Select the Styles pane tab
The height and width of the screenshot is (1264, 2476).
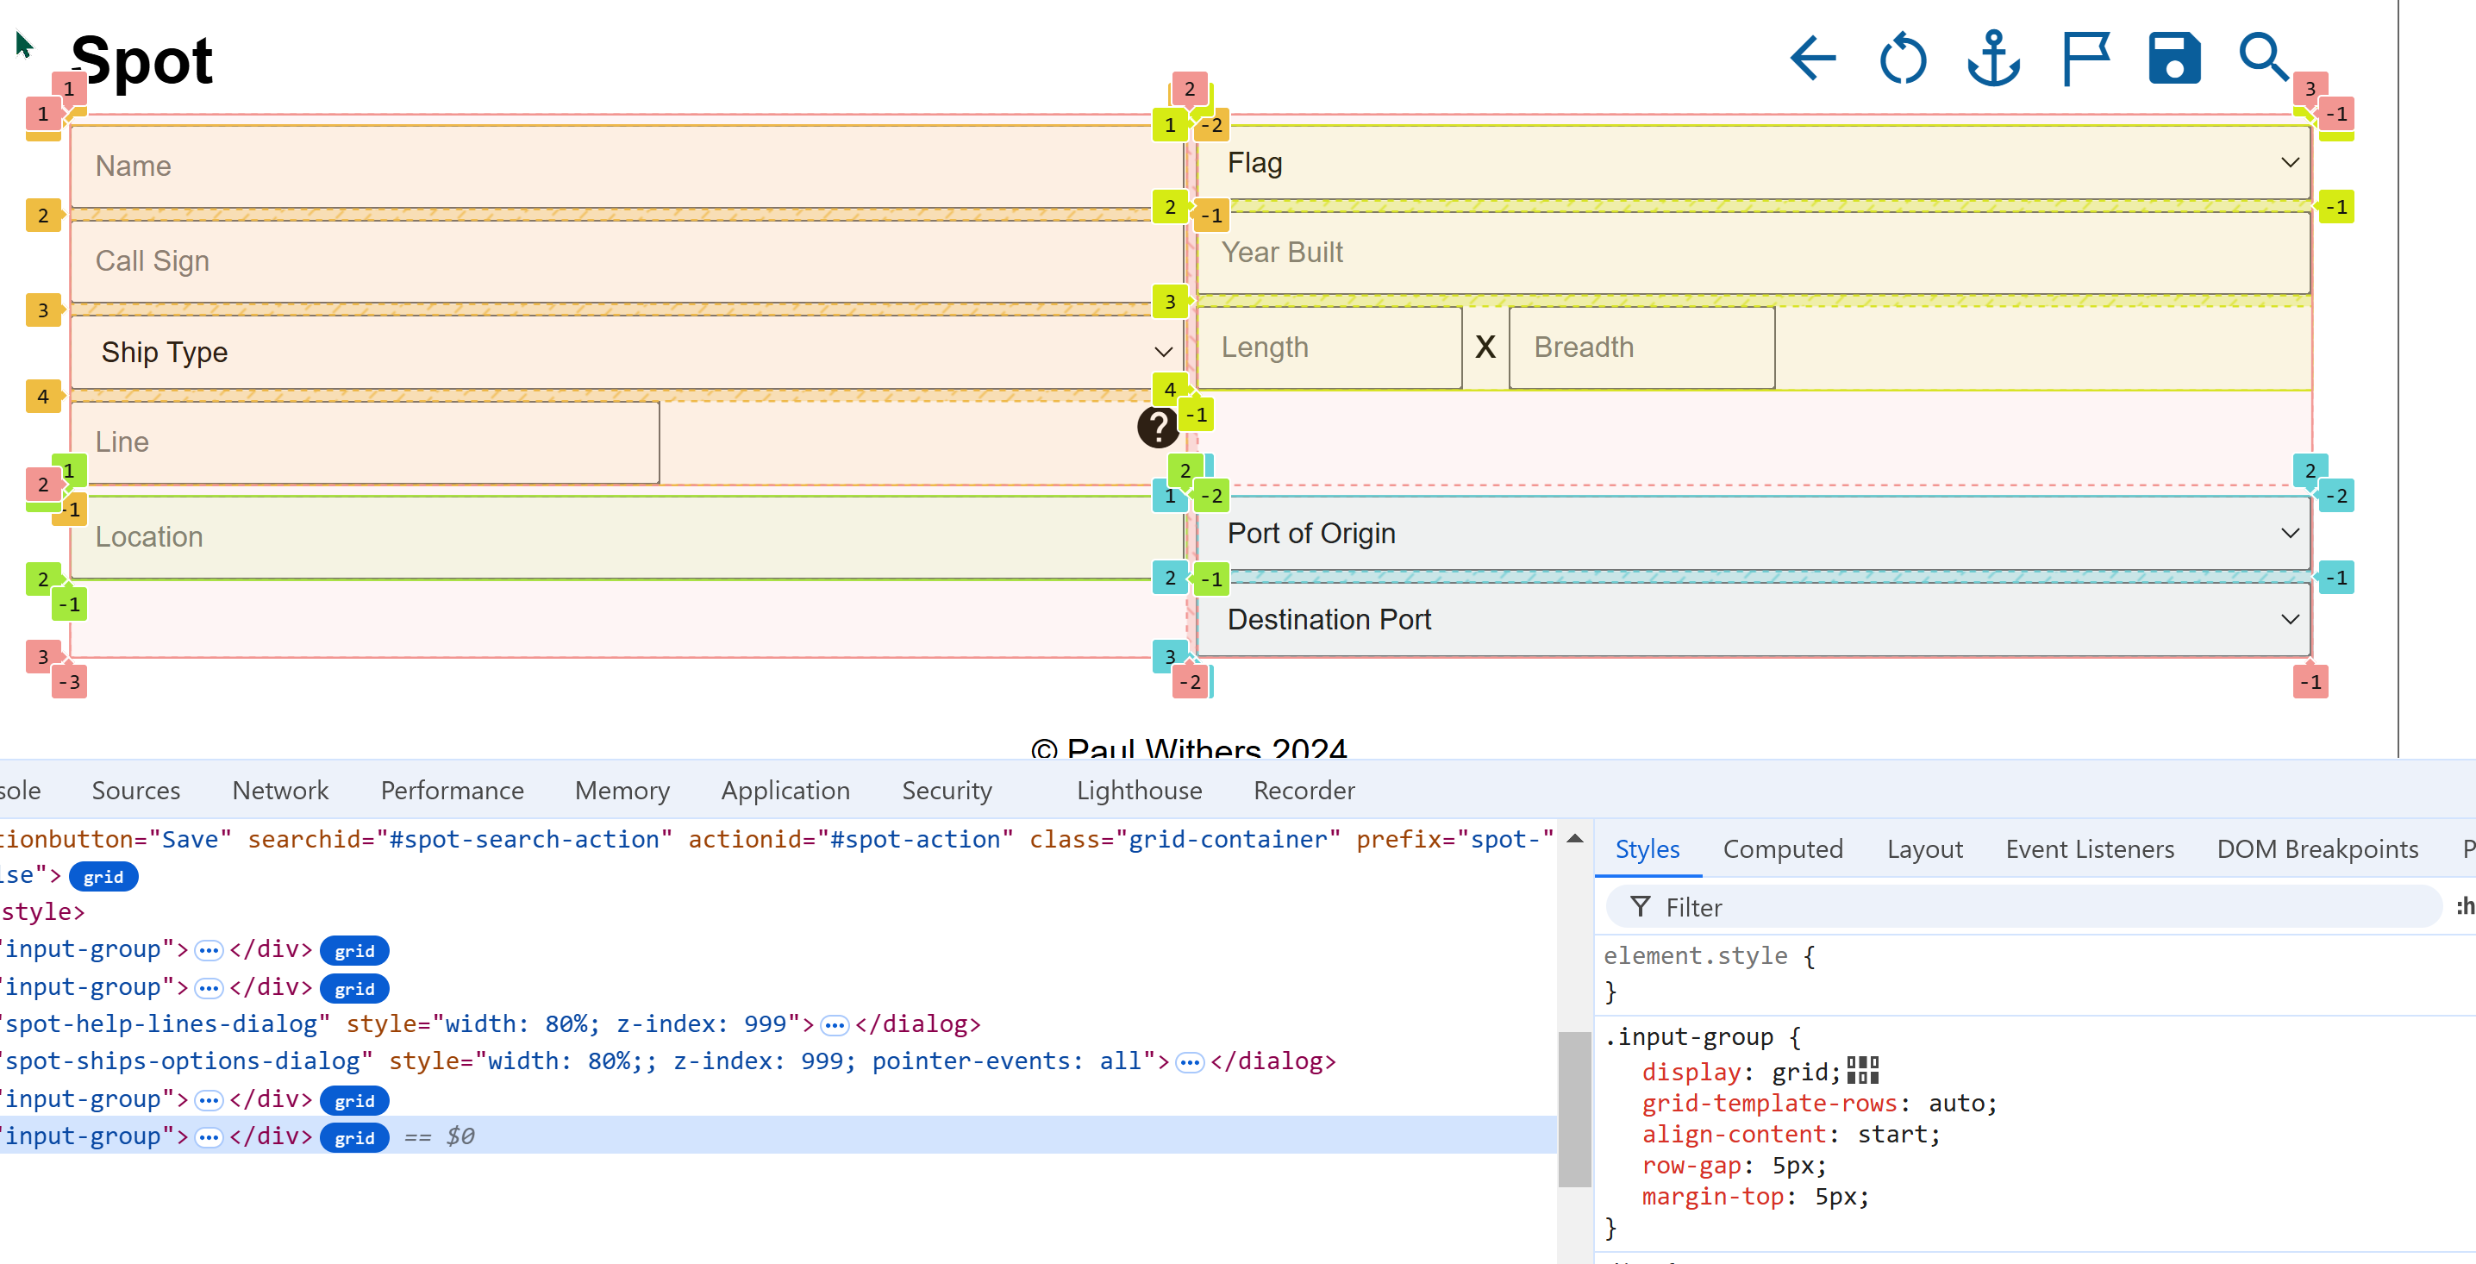tap(1648, 848)
